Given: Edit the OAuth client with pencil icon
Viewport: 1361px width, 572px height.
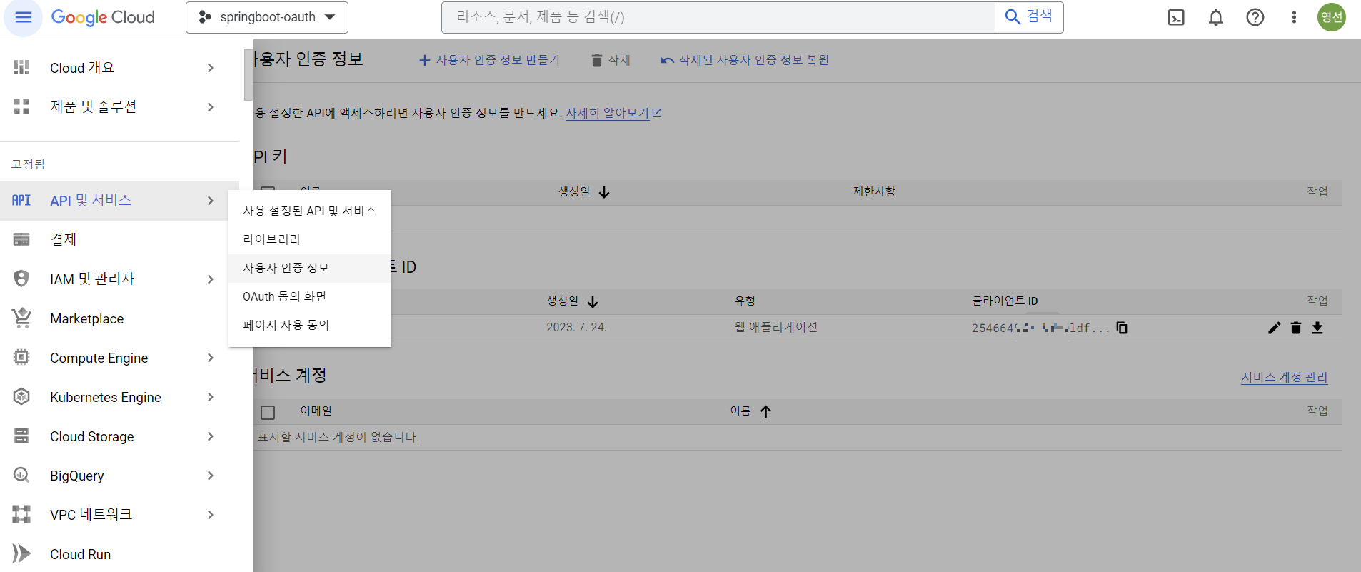Looking at the screenshot, I should 1274,328.
